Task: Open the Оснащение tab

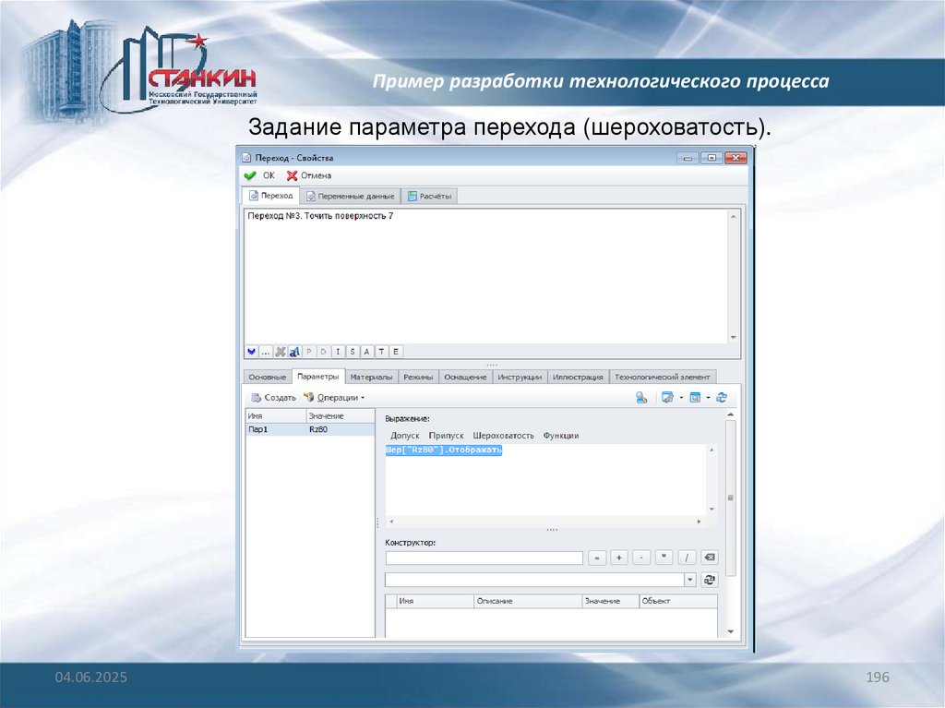Action: pos(465,377)
